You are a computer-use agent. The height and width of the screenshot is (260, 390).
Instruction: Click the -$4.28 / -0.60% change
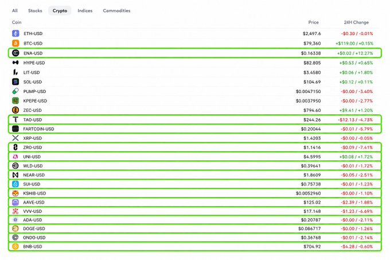357,247
